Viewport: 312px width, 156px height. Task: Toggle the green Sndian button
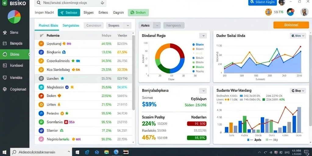tap(138, 12)
